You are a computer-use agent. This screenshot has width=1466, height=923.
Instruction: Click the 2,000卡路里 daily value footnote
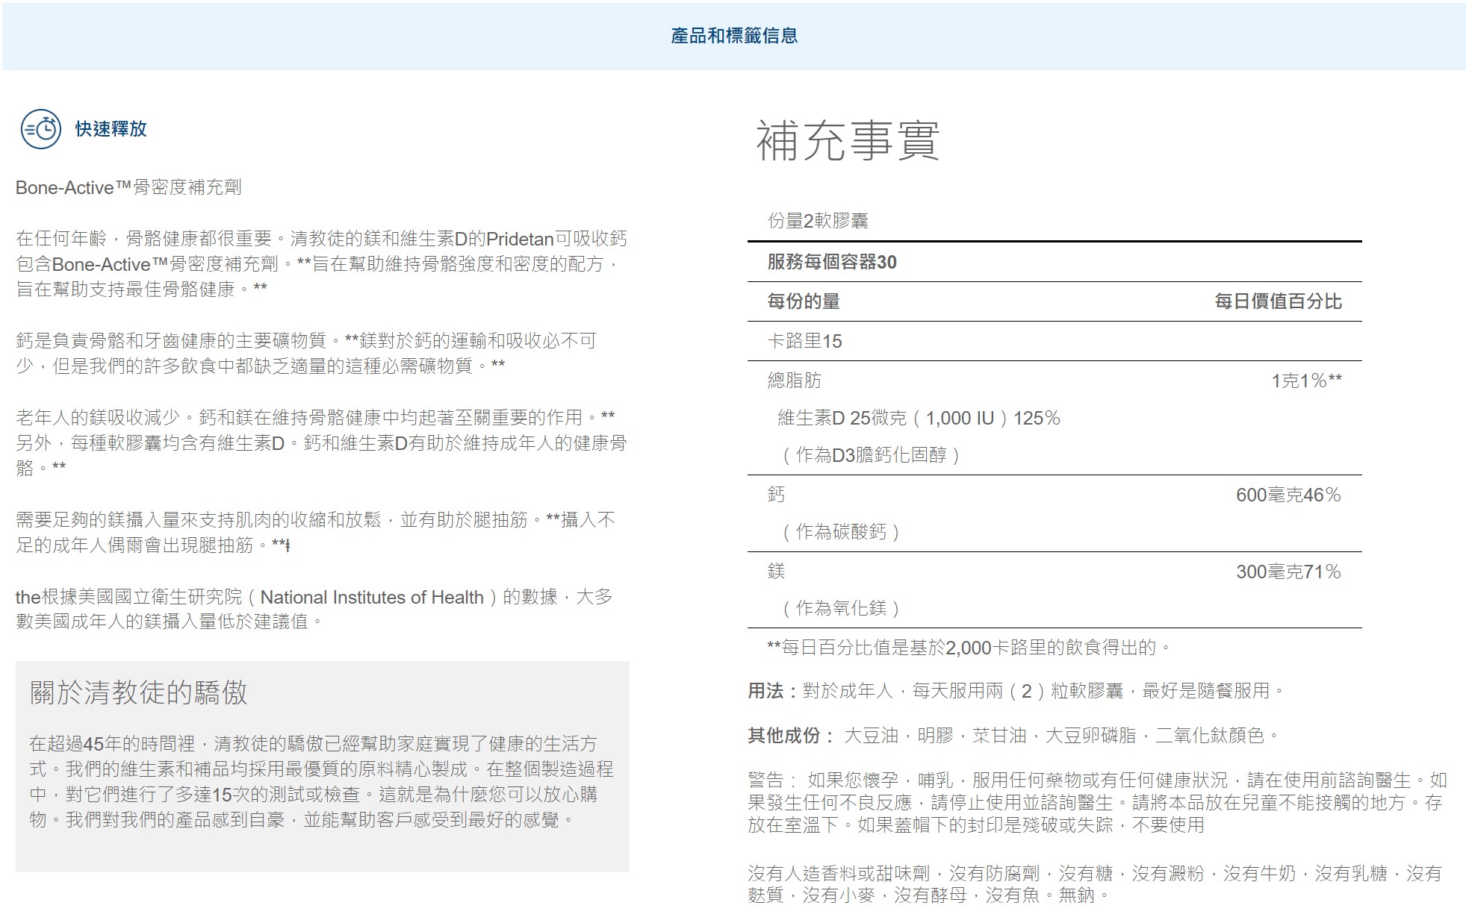click(x=969, y=648)
